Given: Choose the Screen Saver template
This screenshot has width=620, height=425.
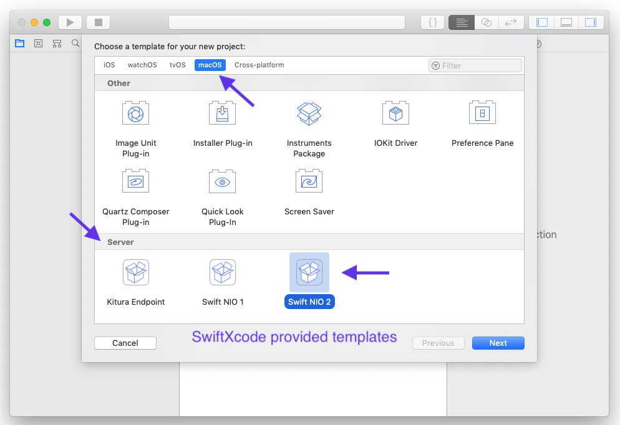Looking at the screenshot, I should (309, 193).
